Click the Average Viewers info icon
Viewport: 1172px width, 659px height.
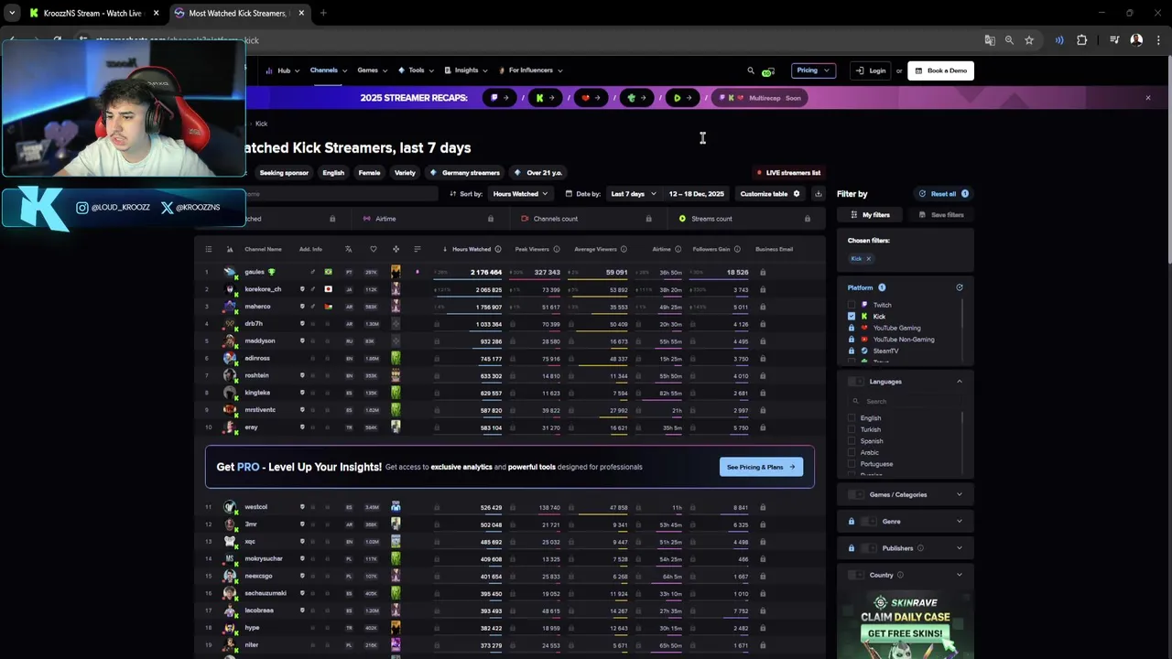point(624,249)
